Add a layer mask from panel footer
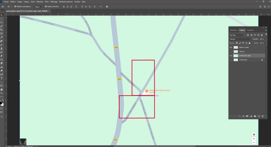Screen dimensions: 271x147 247,116
